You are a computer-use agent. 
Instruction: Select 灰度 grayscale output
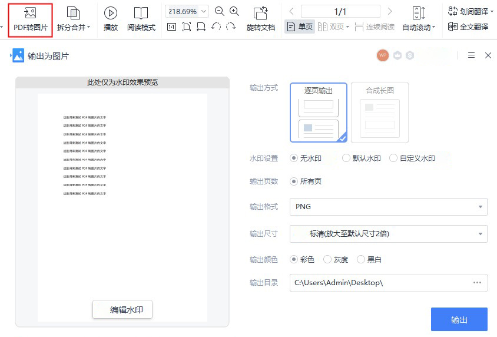click(x=336, y=260)
